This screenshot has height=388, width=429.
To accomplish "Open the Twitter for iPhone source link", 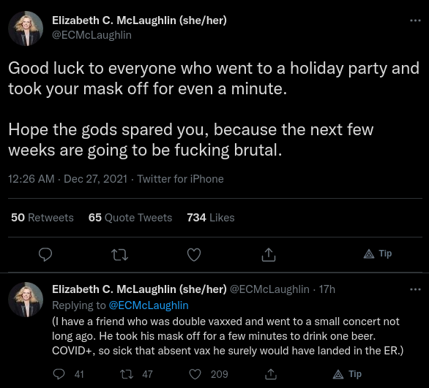I will [180, 179].
